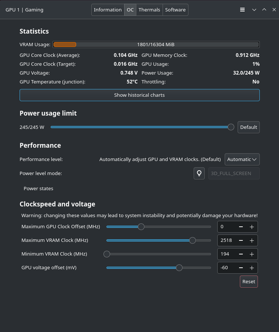Click the lightbulb icon beside Power level mode
The height and width of the screenshot is (332, 279).
pyautogui.click(x=199, y=173)
